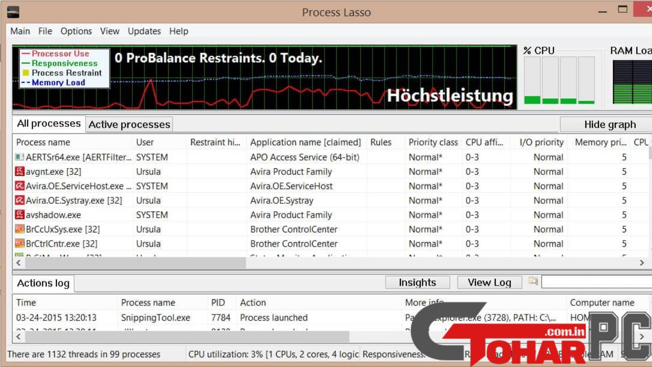Click the '0-3' affinity of AERTSr64.exe row
Image resolution: width=652 pixels, height=367 pixels.
pos(472,157)
